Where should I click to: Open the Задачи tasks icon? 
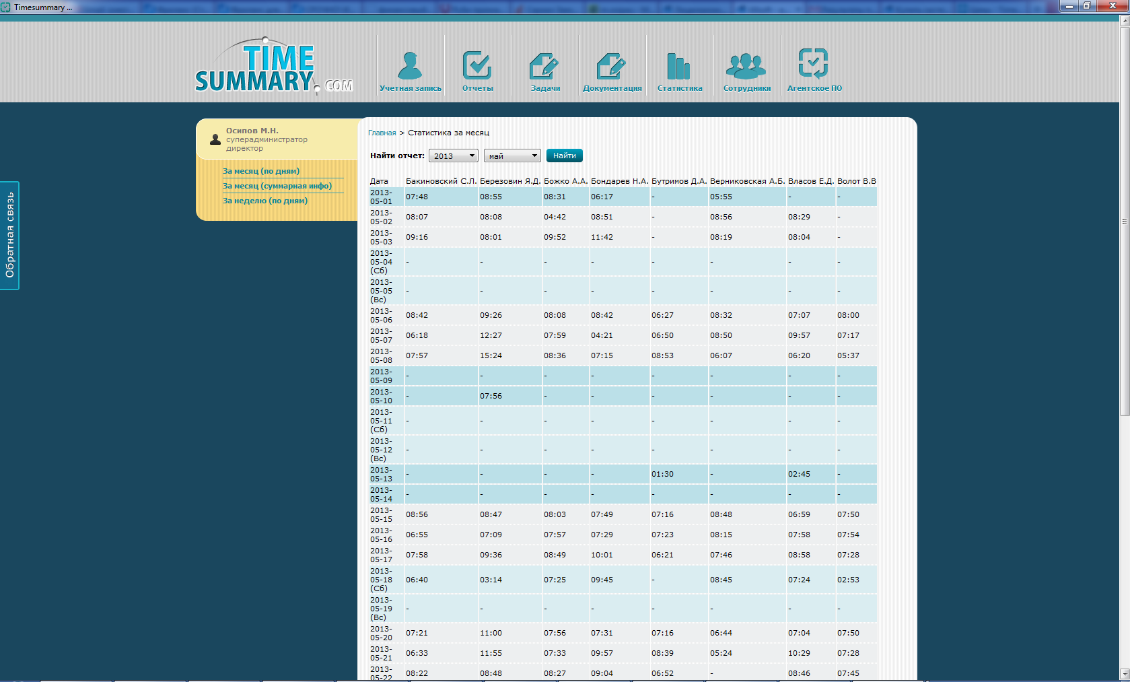[x=544, y=67]
